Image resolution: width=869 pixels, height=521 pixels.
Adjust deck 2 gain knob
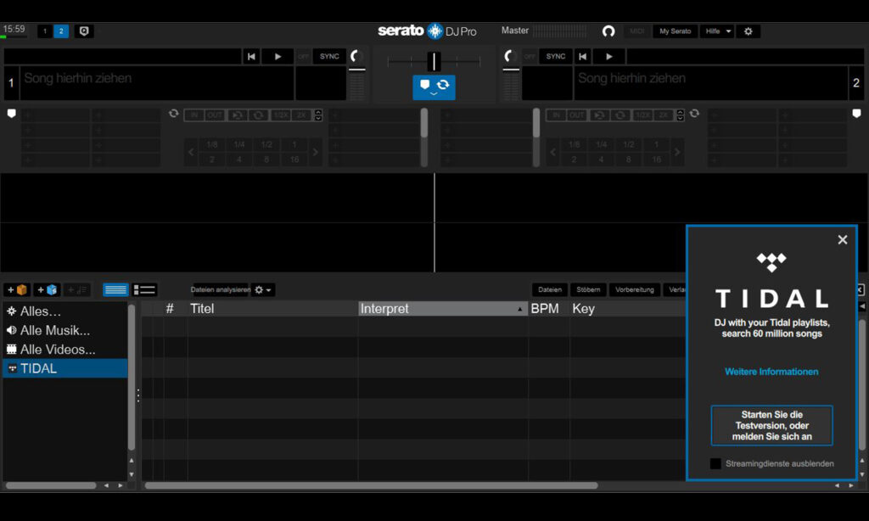click(x=510, y=56)
